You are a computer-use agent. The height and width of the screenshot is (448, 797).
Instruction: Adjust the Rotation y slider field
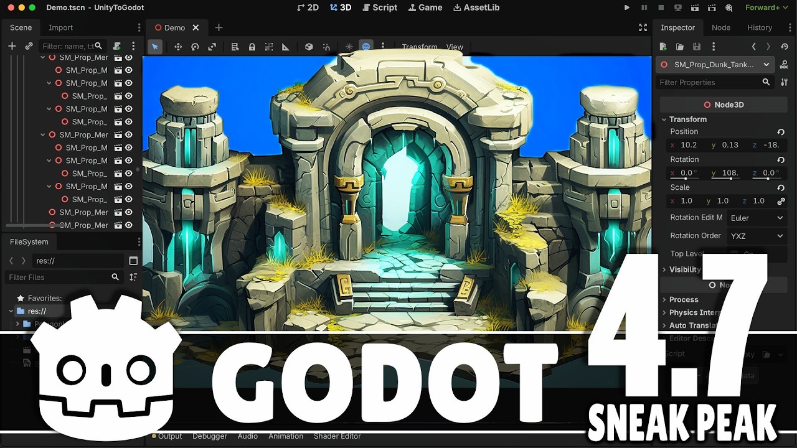725,173
